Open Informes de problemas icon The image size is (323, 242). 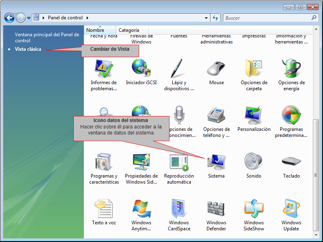(x=104, y=69)
